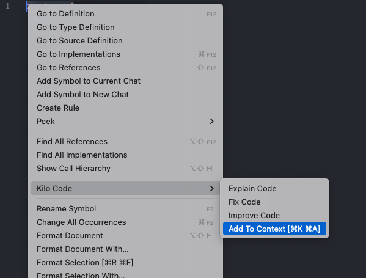366x278 pixels.
Task: Click Format Document With...
Action: click(125, 249)
